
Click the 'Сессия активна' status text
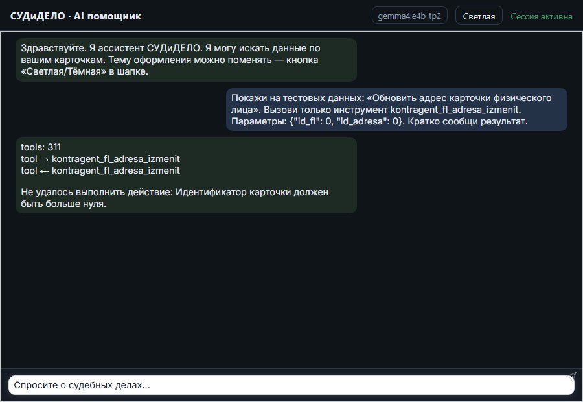[x=542, y=16]
